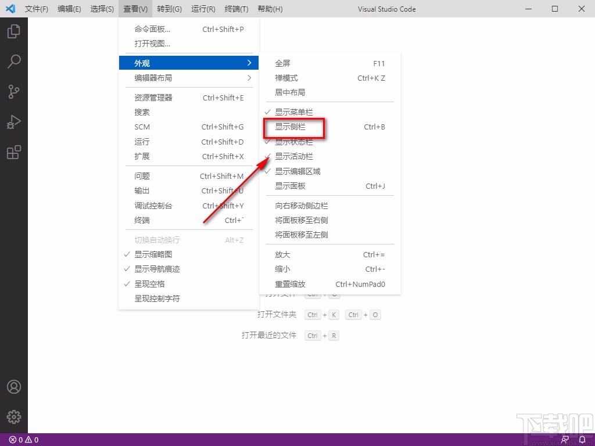The height and width of the screenshot is (446, 595).
Task: Toggle 显示菜单栏 option
Action: click(330, 112)
